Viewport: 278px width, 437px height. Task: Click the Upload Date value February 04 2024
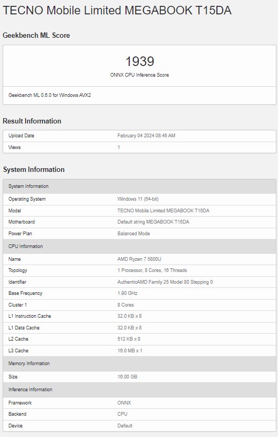pos(146,136)
